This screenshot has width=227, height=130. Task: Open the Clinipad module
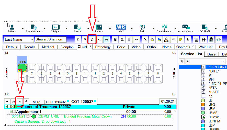tap(55, 28)
